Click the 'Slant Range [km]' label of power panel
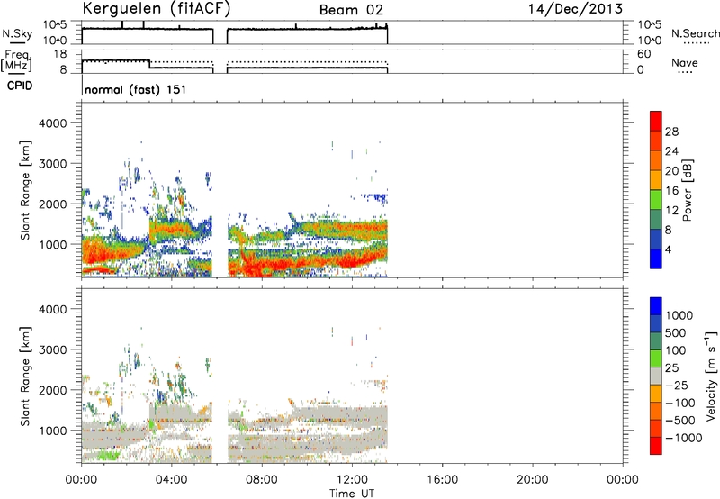Image resolution: width=720 pixels, height=499 pixels. [x=25, y=190]
